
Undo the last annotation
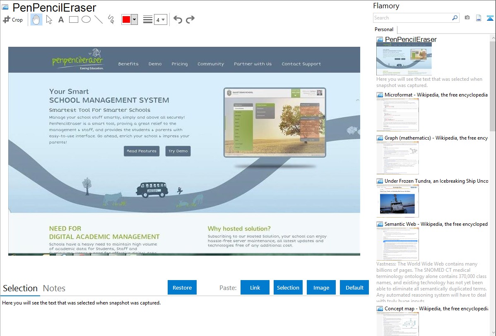[x=178, y=19]
